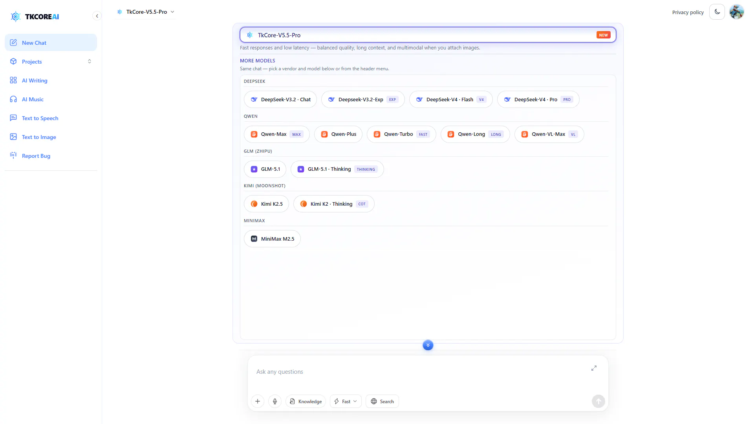The image size is (754, 424).
Task: Click the MORE MODELS heading
Action: (258, 61)
